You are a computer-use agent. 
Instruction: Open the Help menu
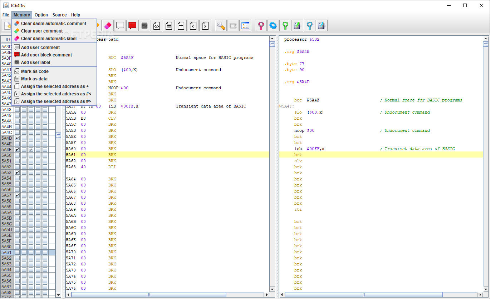(x=75, y=15)
